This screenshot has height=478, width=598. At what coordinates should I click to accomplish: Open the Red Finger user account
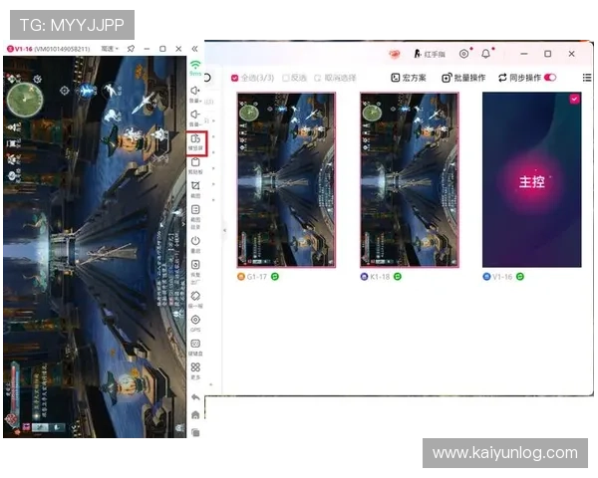(x=430, y=54)
